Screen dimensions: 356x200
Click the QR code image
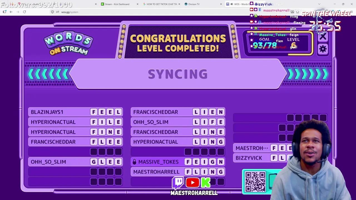[255, 182]
